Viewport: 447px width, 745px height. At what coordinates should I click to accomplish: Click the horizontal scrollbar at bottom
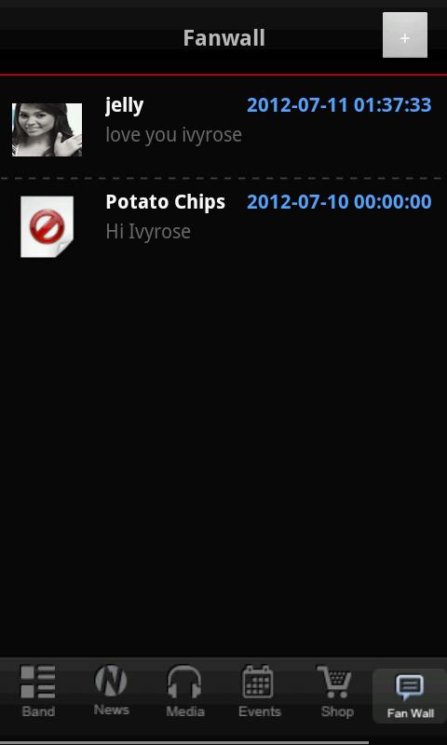184,742
